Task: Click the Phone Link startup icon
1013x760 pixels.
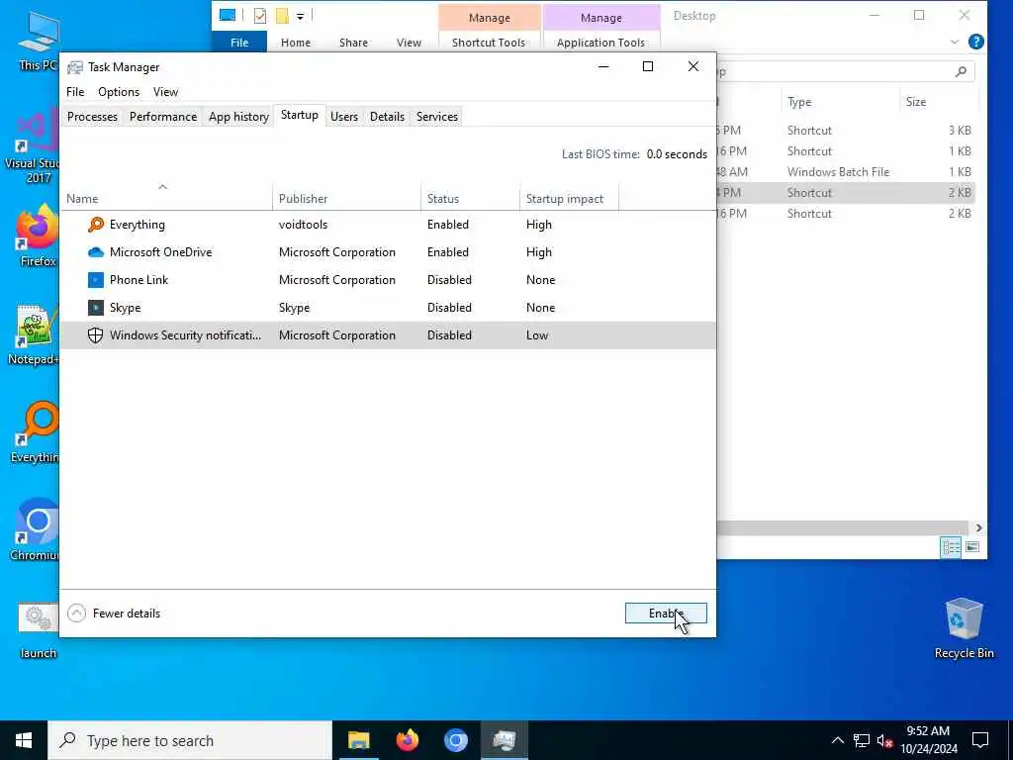Action: point(96,280)
